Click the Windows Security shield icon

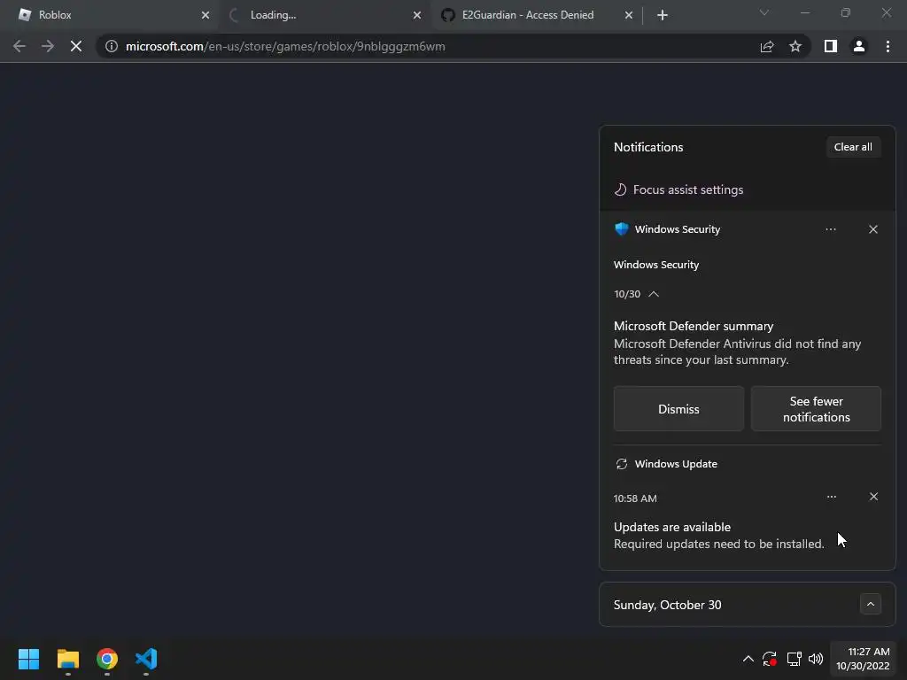coord(621,229)
